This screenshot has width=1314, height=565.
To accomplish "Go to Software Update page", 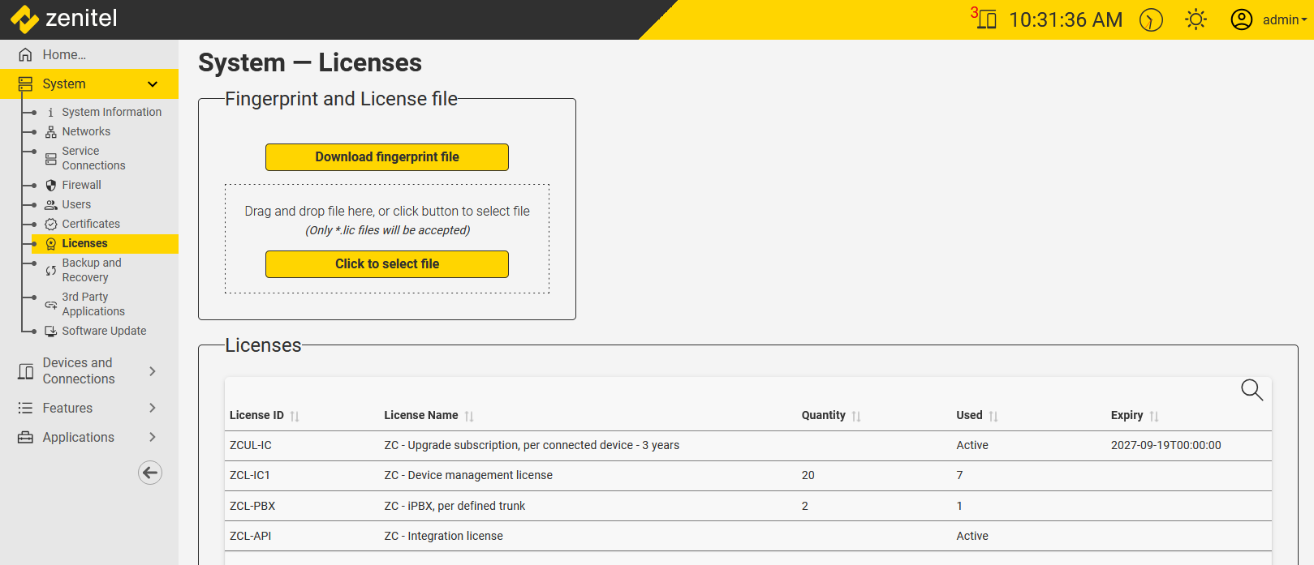I will 104,331.
